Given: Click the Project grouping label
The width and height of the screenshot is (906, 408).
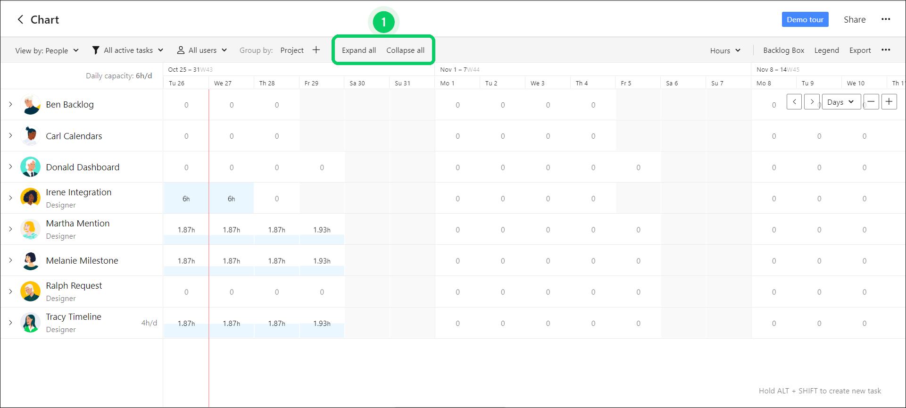Looking at the screenshot, I should 292,50.
